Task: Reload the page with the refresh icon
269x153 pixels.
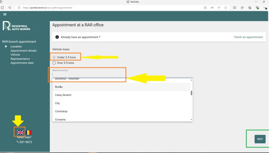Action: (x=3, y=8)
